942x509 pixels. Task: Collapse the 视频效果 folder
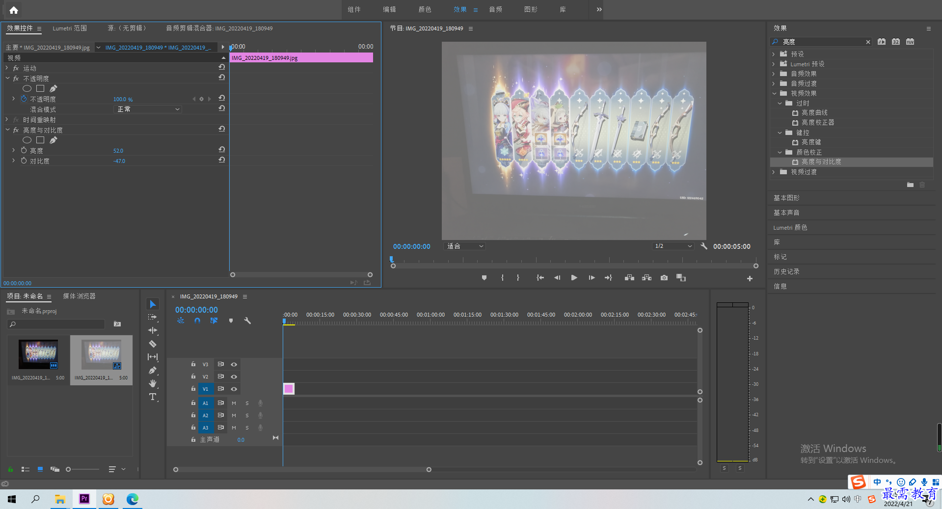click(774, 93)
